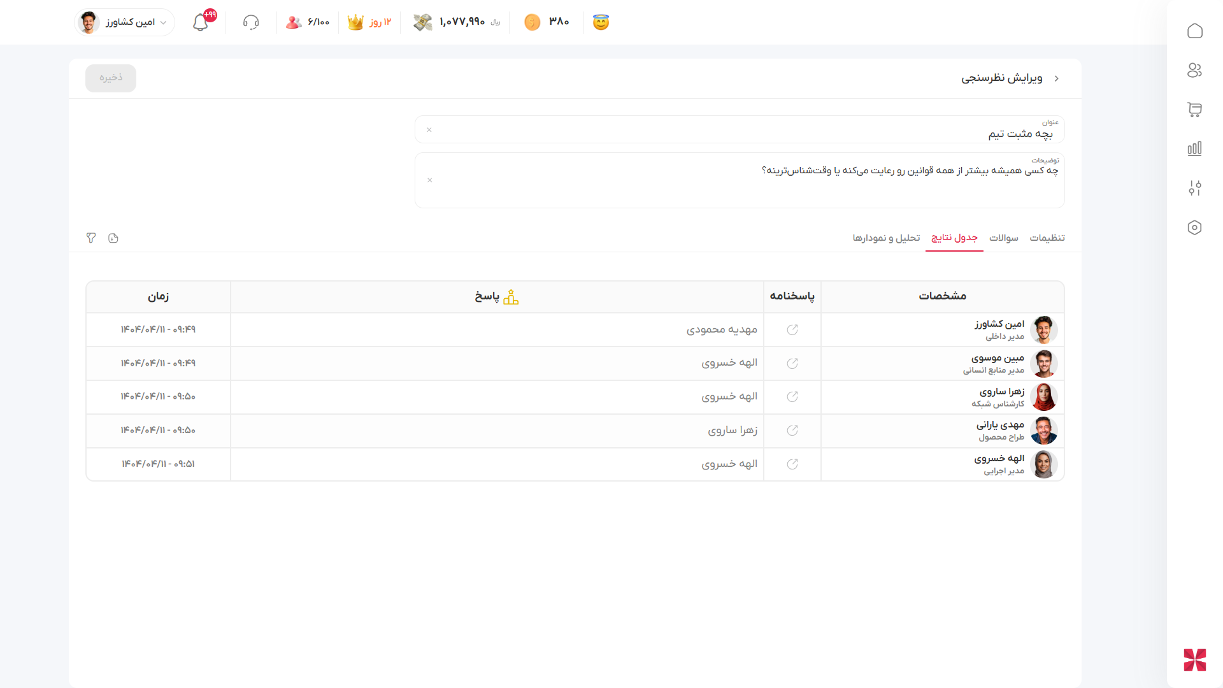Click the export file icon

(113, 238)
